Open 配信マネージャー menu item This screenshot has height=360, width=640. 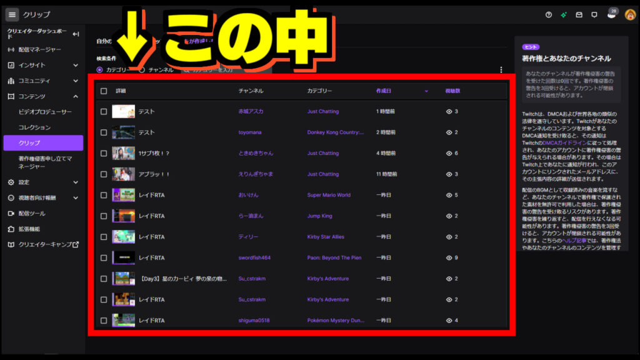(x=39, y=50)
